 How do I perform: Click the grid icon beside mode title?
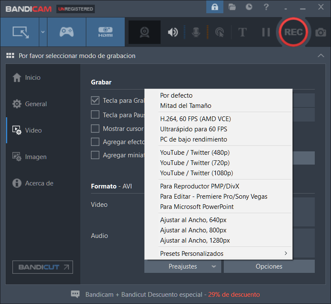coord(10,55)
